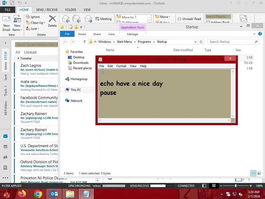
Task: Switch Outlook to Normal view layout
Action: click(x=204, y=186)
